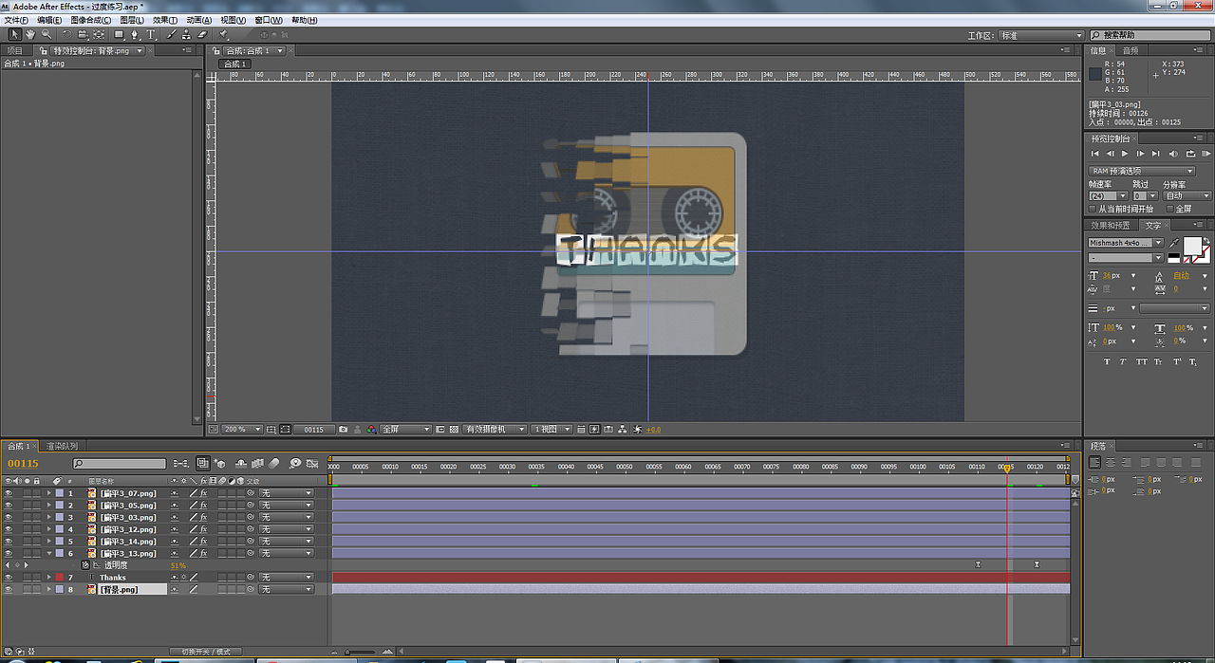Enable motion blur switch in timeline header
The image size is (1215, 663).
(x=273, y=463)
